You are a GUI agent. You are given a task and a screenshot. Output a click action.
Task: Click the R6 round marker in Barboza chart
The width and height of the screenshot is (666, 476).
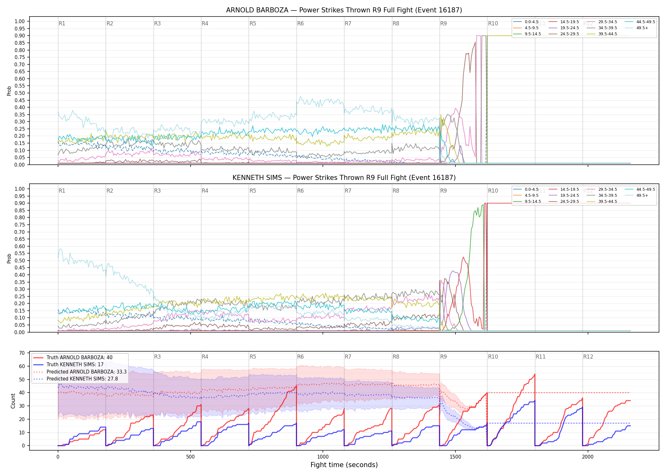(300, 23)
